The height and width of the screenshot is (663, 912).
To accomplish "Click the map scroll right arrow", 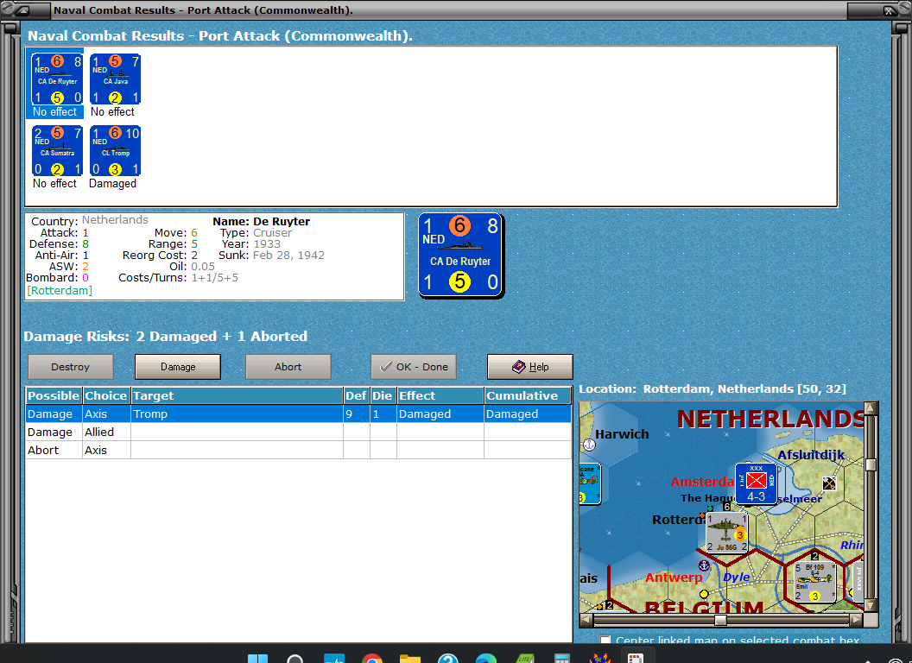I will (x=856, y=620).
